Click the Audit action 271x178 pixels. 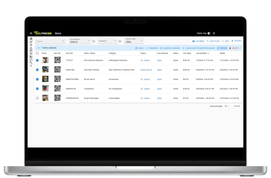[x=139, y=48]
